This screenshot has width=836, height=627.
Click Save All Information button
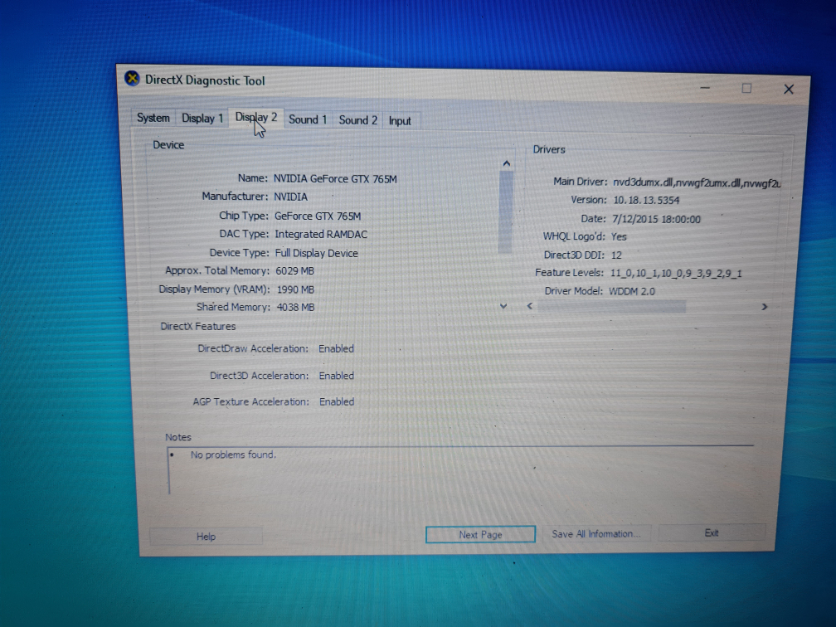(596, 534)
